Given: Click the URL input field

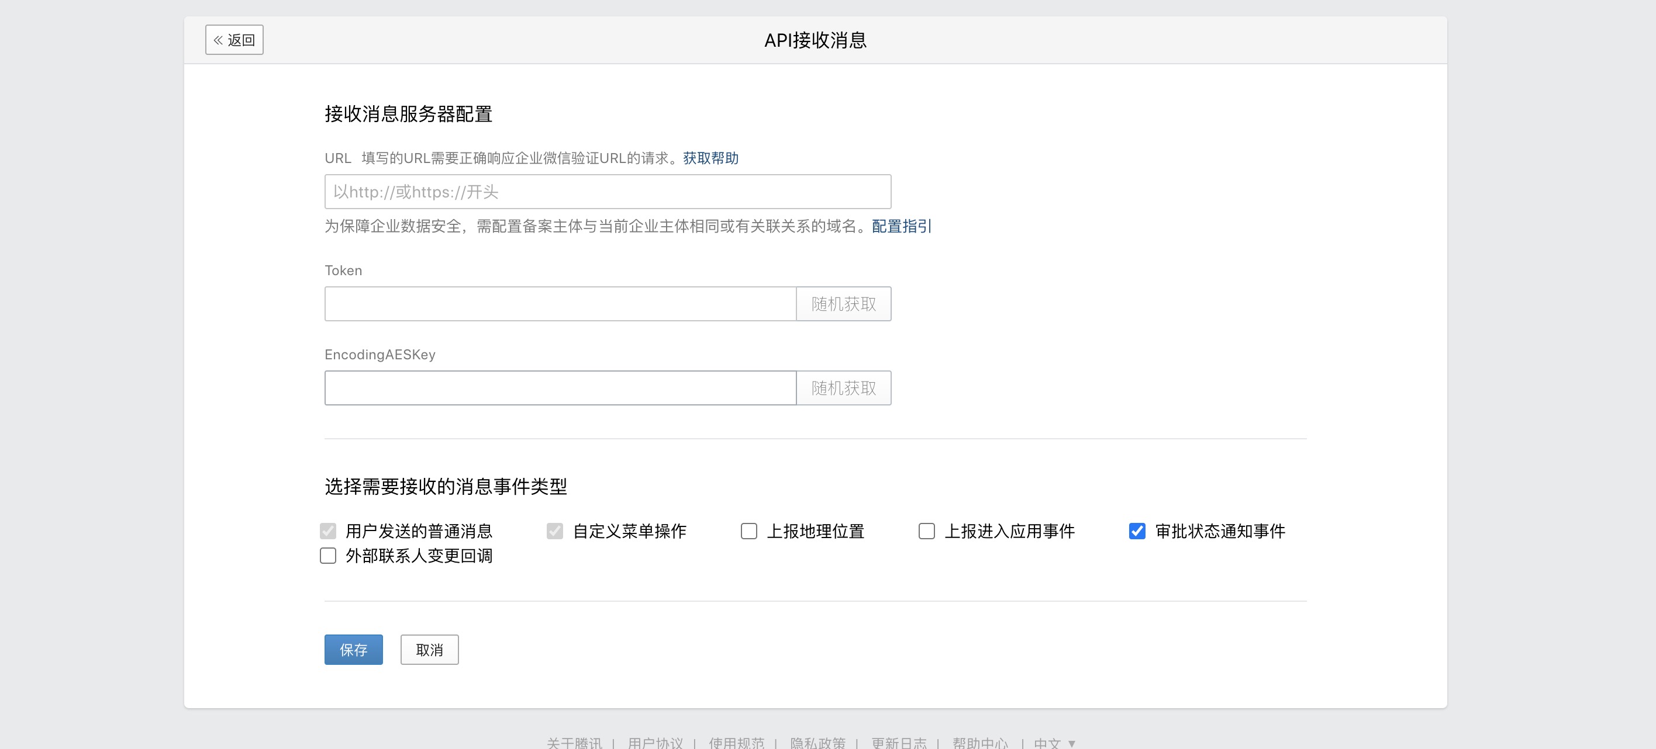Looking at the screenshot, I should (x=607, y=192).
